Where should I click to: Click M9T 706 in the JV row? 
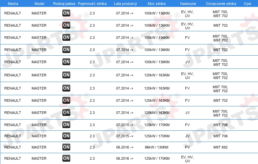220,136
